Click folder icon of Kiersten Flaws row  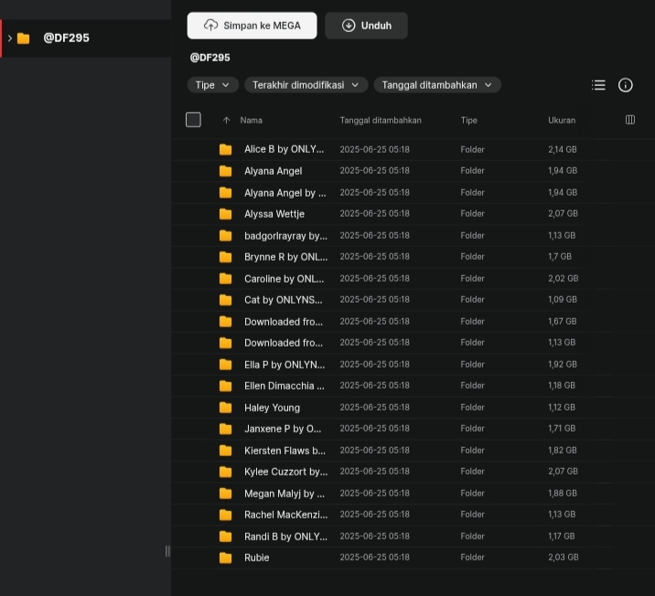coord(226,451)
